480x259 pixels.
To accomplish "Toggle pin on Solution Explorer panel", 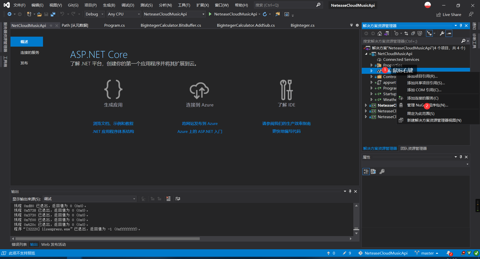I will (461, 26).
